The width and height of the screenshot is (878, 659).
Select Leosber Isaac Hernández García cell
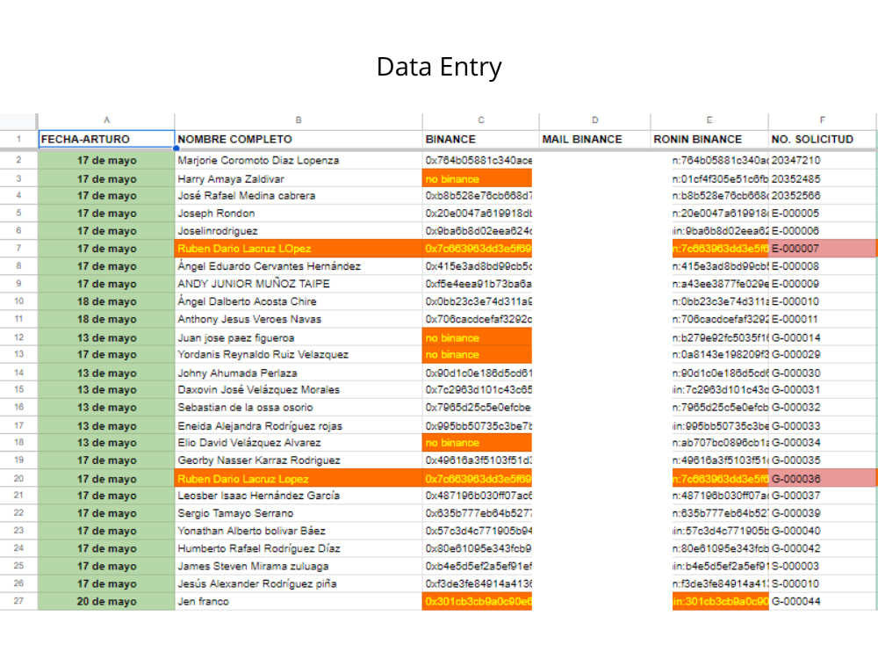coord(299,496)
